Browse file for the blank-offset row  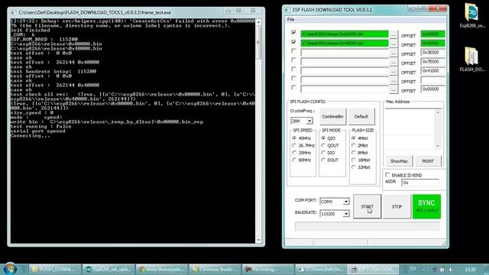[393, 81]
